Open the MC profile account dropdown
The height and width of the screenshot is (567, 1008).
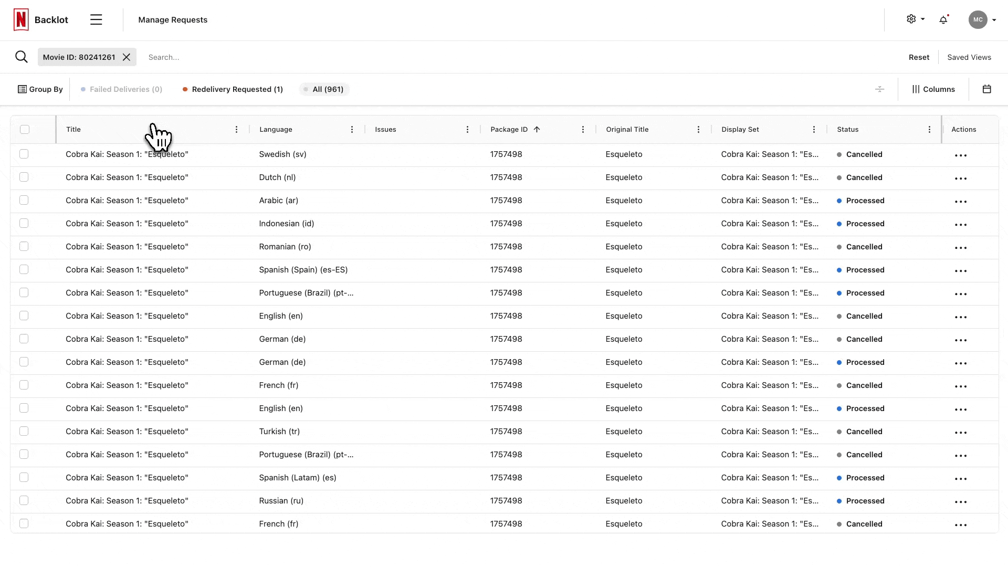(x=981, y=19)
